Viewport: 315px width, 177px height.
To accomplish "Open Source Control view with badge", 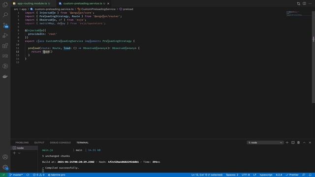I will (5, 25).
